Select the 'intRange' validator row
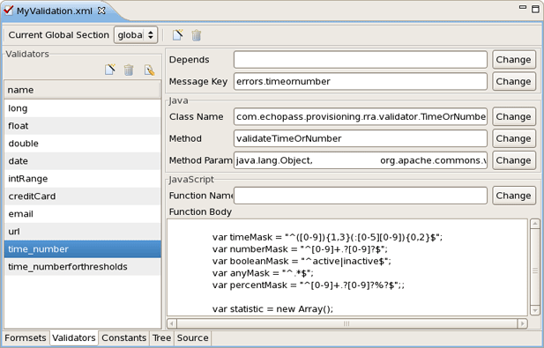 click(83, 179)
